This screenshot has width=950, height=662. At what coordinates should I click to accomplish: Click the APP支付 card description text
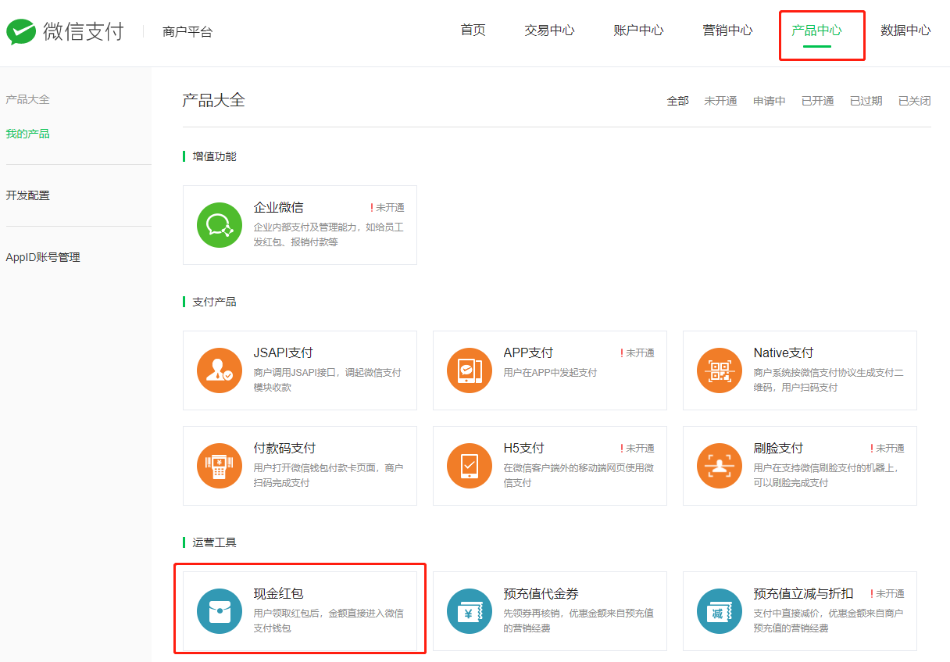point(550,373)
